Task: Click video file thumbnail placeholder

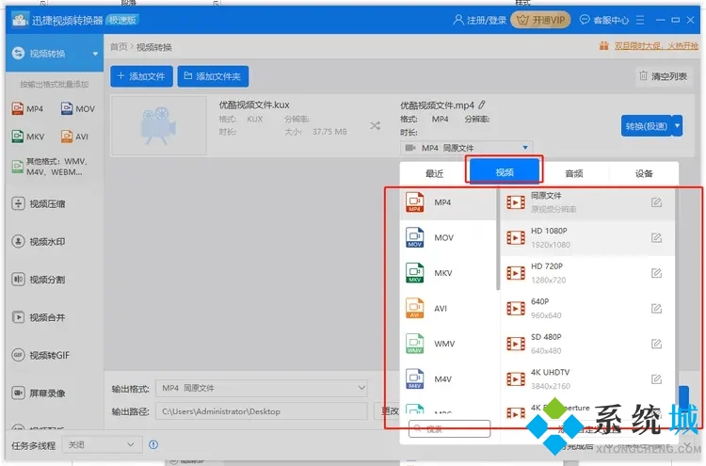Action: (x=158, y=125)
